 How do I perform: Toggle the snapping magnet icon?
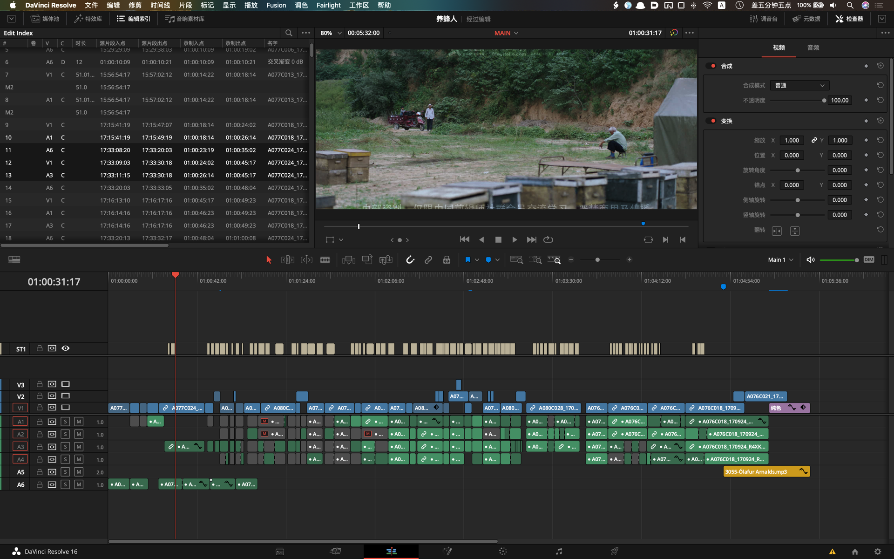410,260
